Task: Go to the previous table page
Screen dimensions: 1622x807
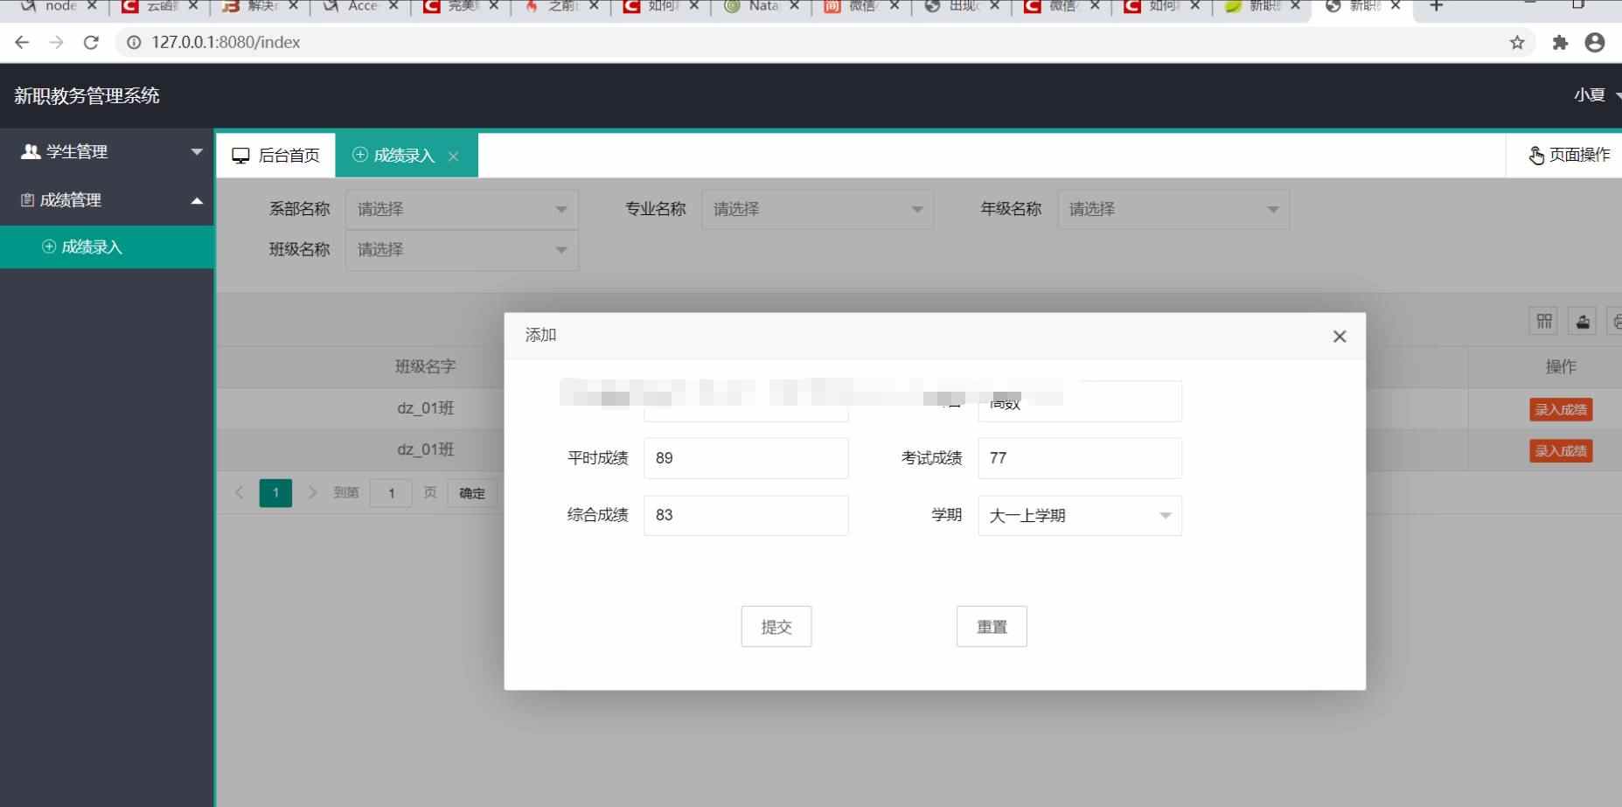Action: tap(240, 493)
